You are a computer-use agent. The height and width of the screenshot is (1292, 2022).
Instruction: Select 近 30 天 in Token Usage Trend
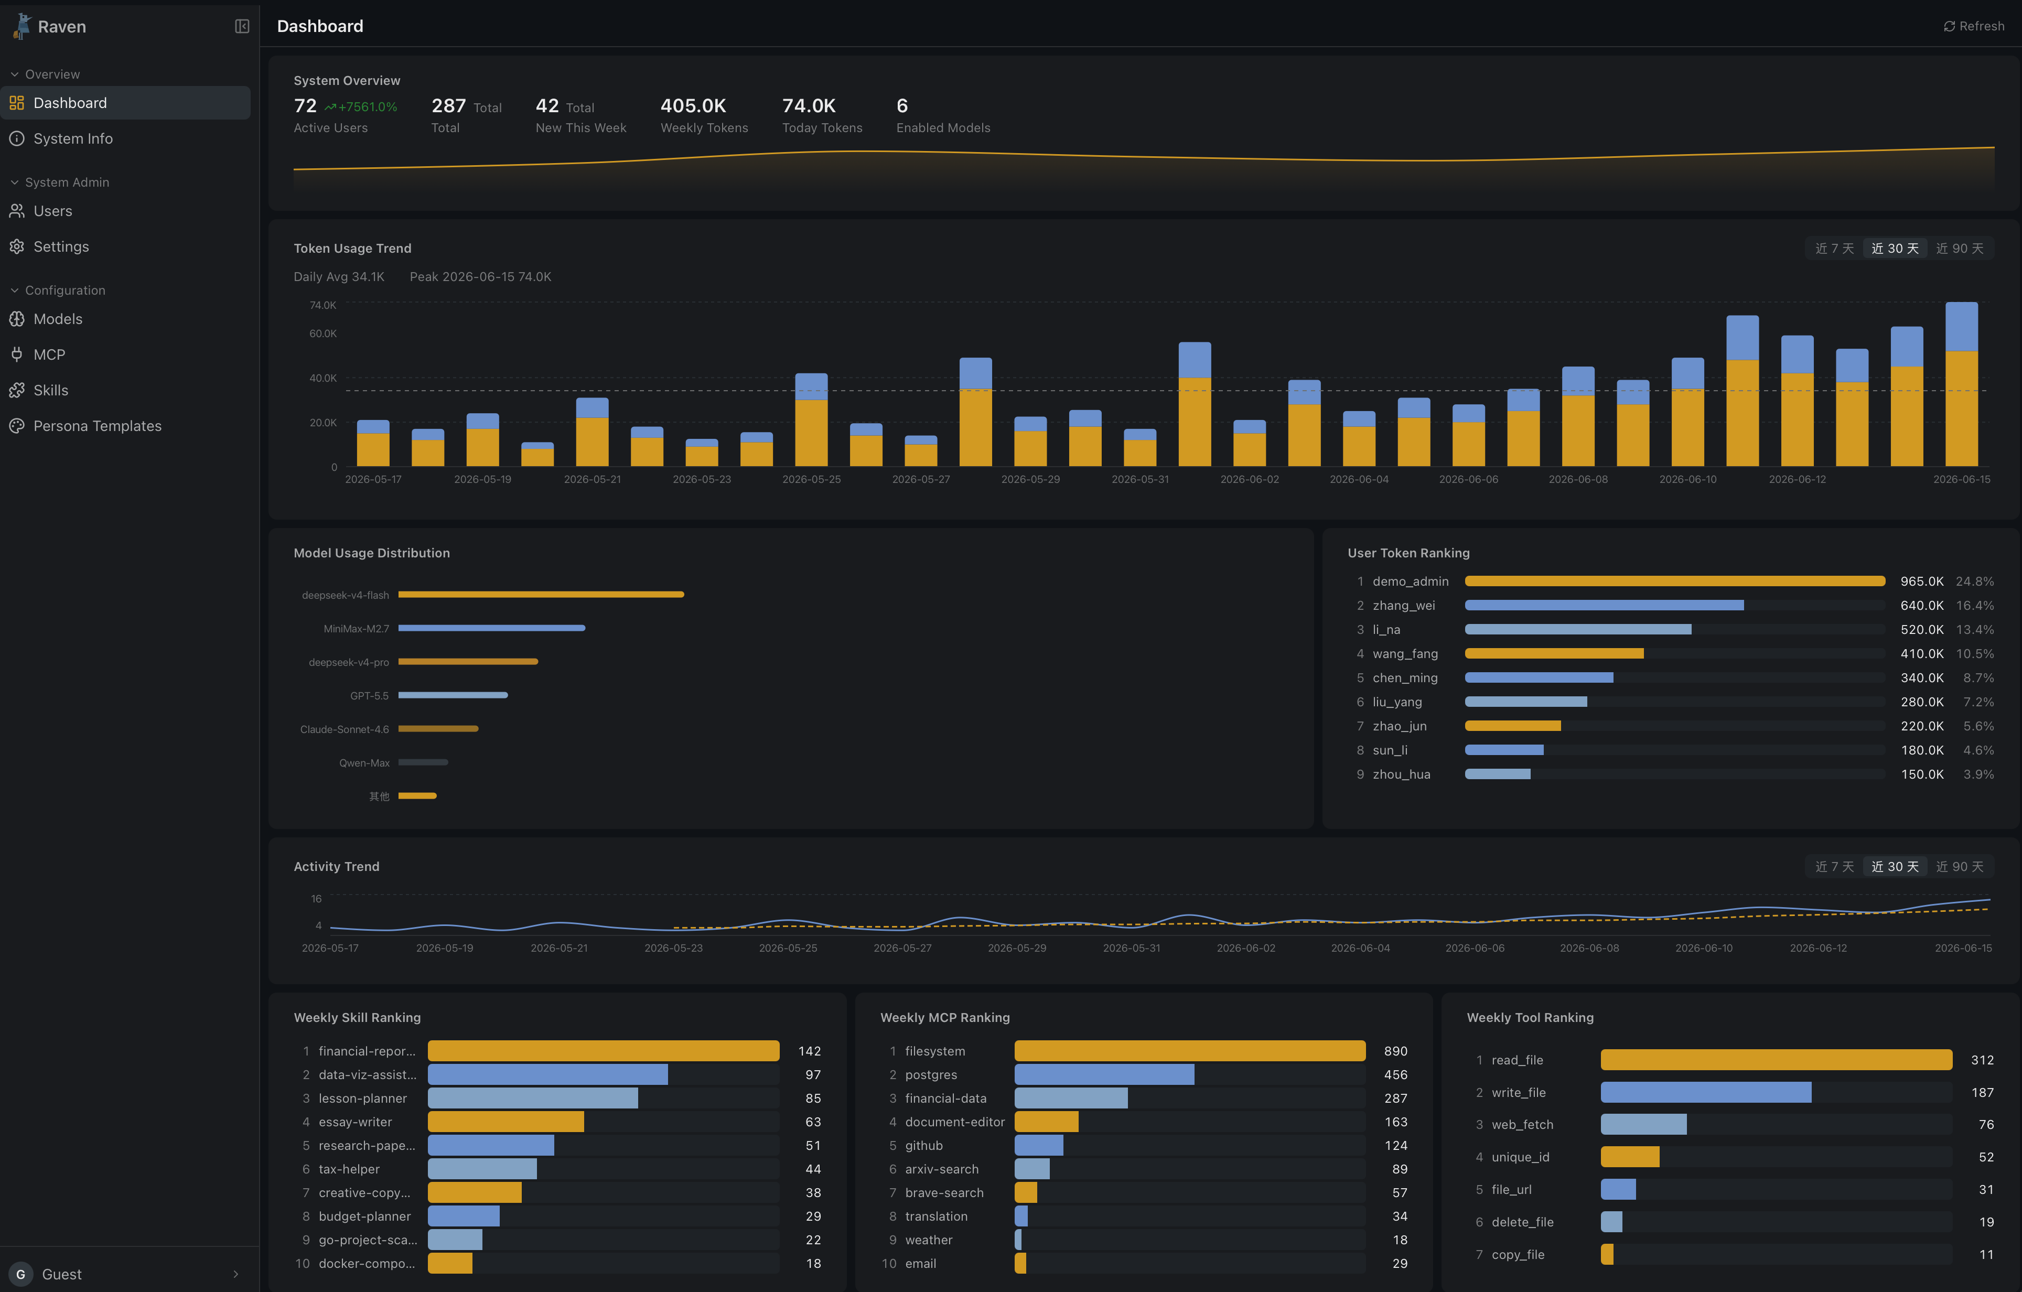(x=1895, y=249)
